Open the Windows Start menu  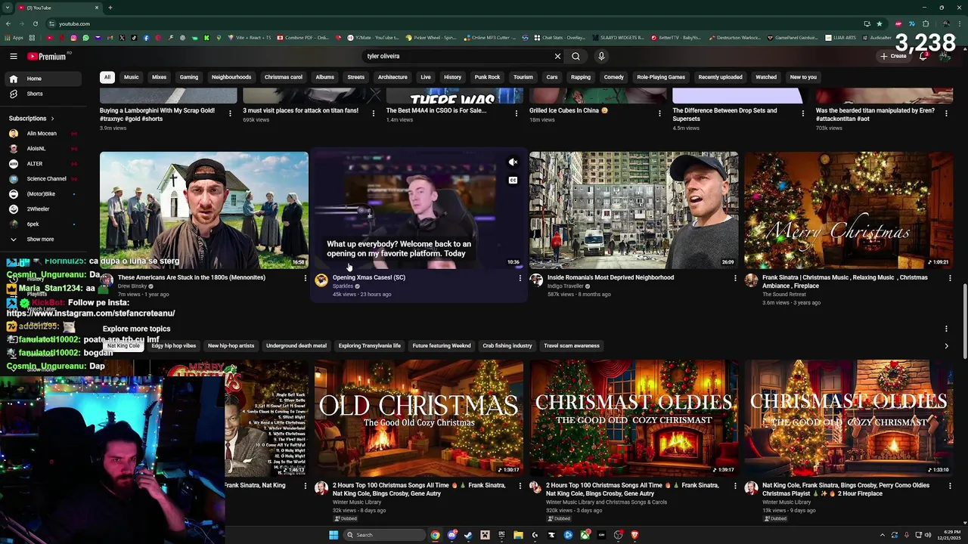point(333,535)
